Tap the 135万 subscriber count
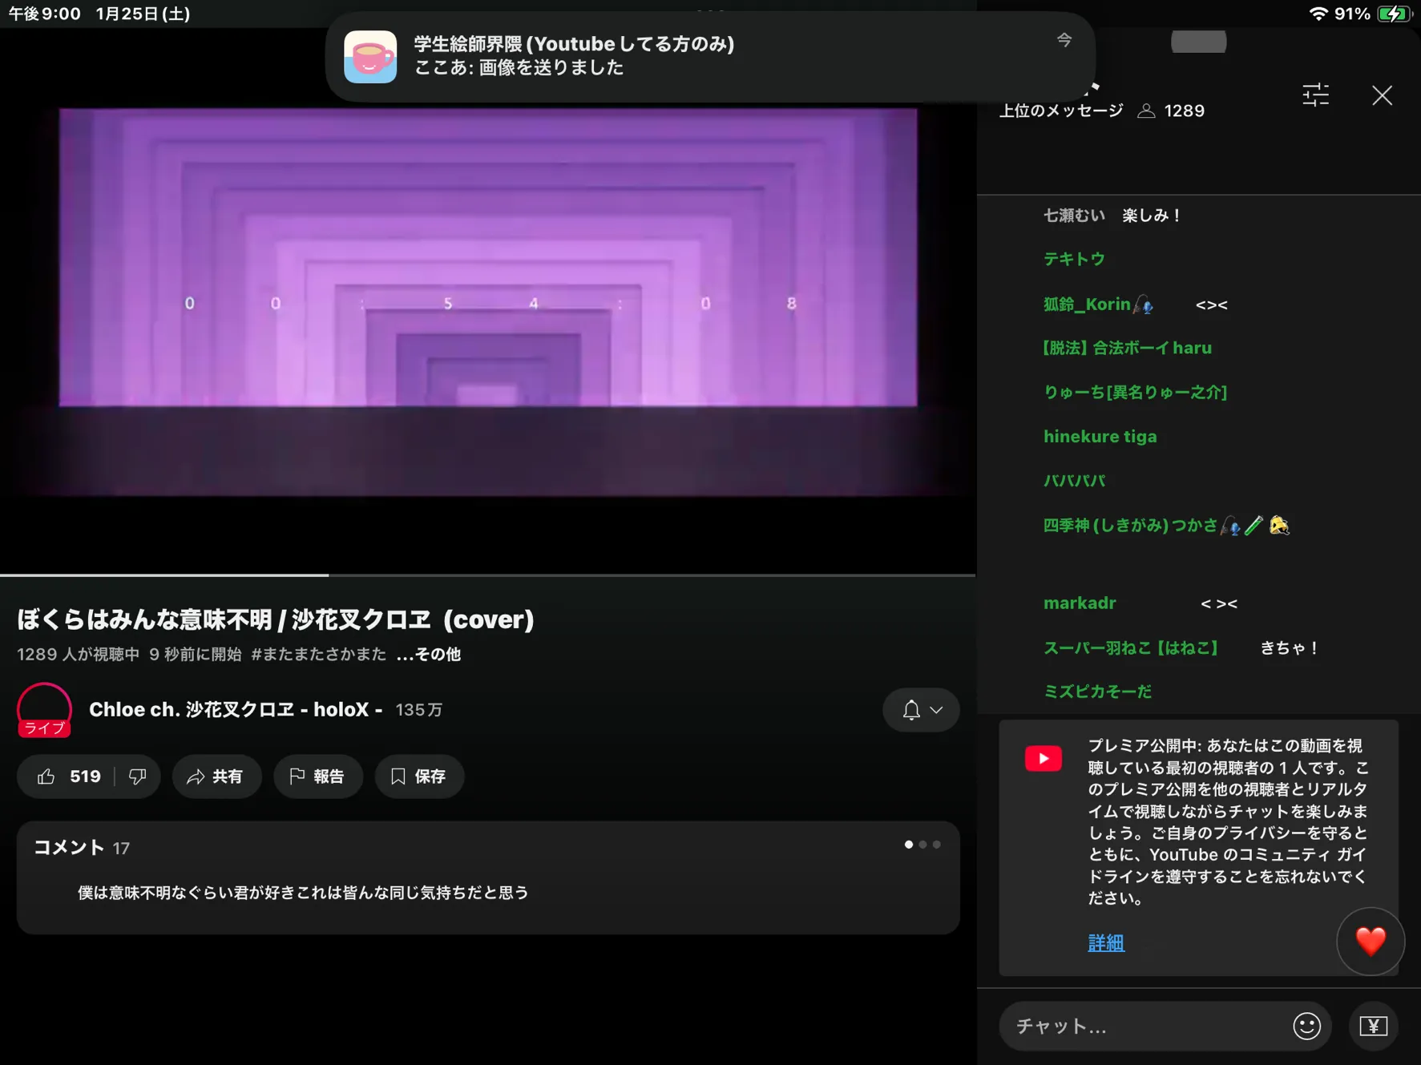The height and width of the screenshot is (1065, 1421). point(419,710)
